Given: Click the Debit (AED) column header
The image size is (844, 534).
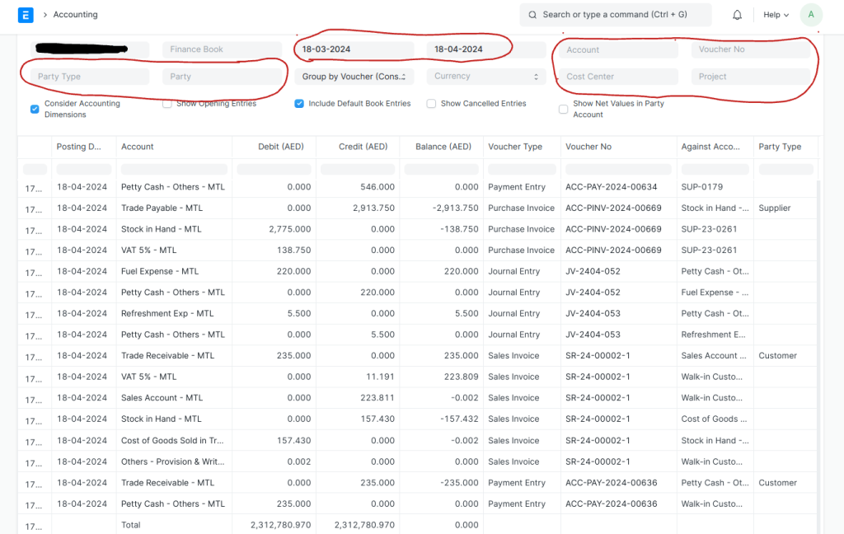Looking at the screenshot, I should point(274,147).
